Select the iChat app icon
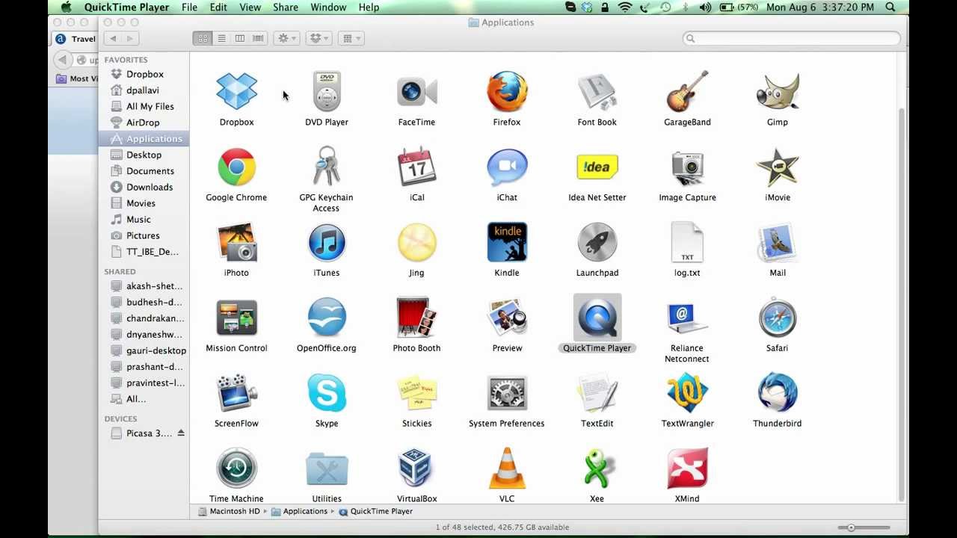This screenshot has height=538, width=957. [x=507, y=167]
